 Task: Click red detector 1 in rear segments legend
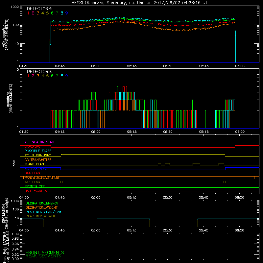pos(28,76)
